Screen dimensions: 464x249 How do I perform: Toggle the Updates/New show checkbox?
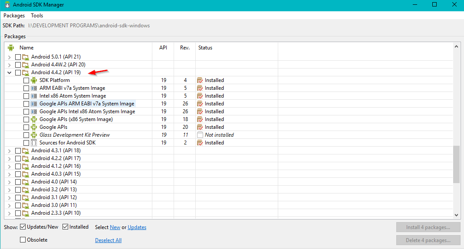(23, 227)
